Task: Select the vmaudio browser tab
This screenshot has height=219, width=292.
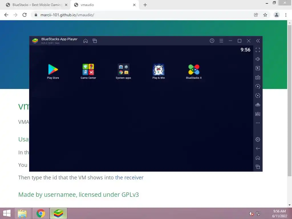Action: (104, 5)
